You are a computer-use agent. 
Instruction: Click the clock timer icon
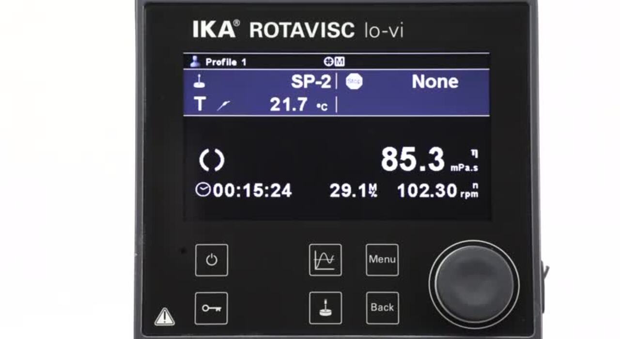tap(203, 190)
